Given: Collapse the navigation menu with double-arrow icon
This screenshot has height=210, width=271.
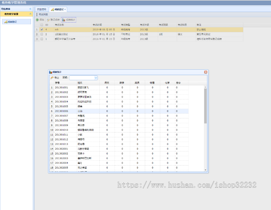Looking at the screenshot, I should 30,9.
